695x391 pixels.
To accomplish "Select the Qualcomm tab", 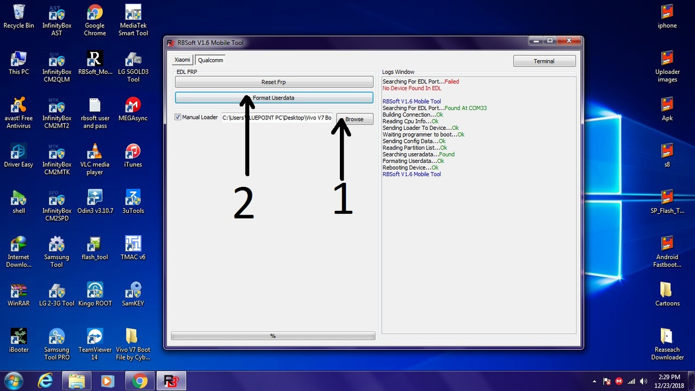I will coord(210,60).
